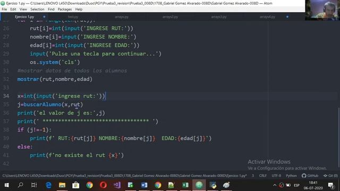The height and width of the screenshot is (191, 340).
Task: Open Windows taskbar search
Action: coord(21,185)
